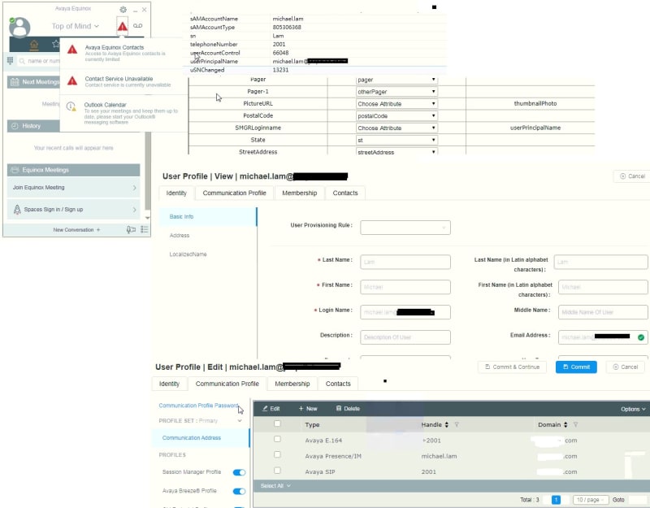Sort by the Handle column arrows
Viewport: 650px width, 508px height.
(446, 424)
